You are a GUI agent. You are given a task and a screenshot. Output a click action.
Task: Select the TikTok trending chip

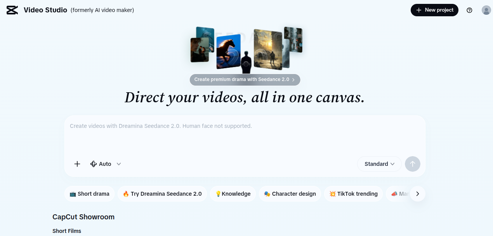click(x=354, y=194)
